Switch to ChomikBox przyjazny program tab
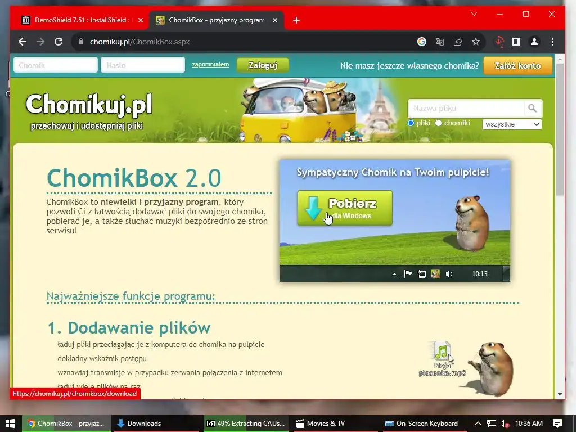576x432 pixels. (x=216, y=20)
